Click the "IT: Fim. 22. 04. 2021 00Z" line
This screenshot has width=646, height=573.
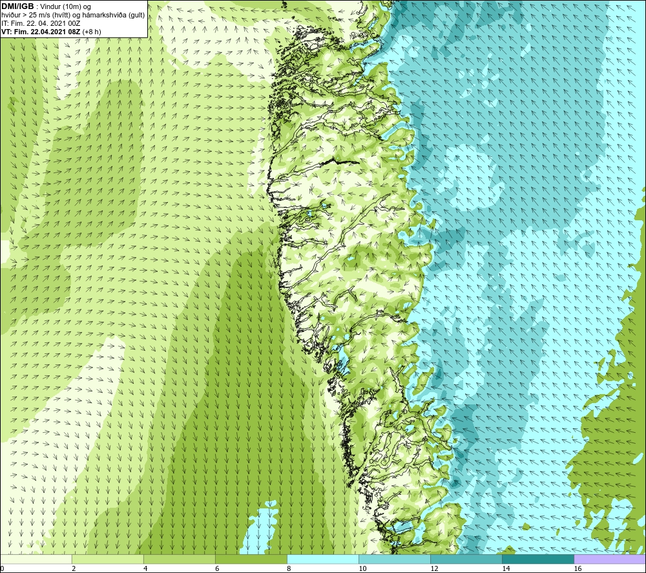pos(41,23)
